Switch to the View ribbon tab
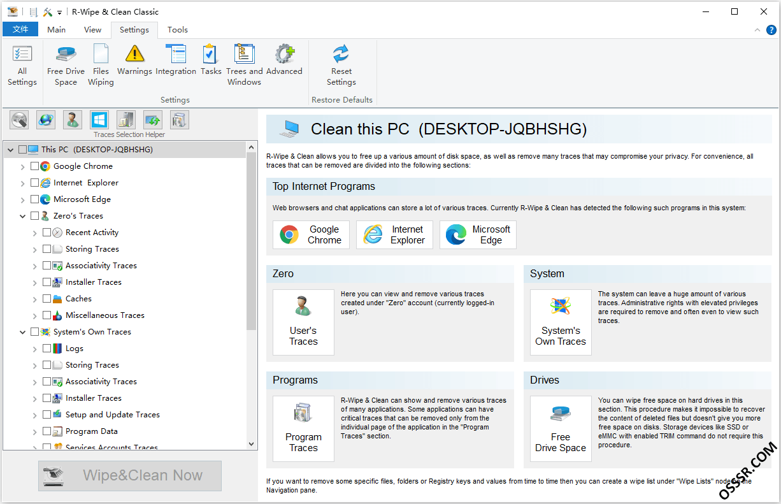Screen dimensions: 781x504 pos(92,29)
